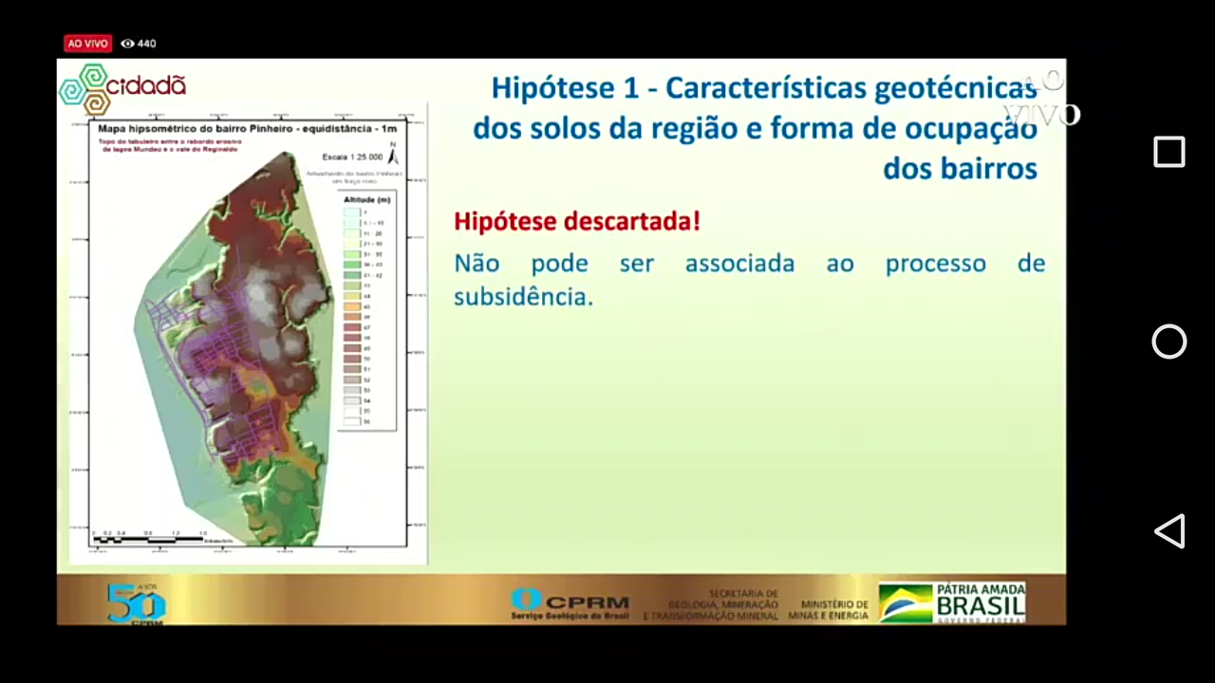Click the Cidadã logo on the slide
The image size is (1215, 683).
(122, 87)
